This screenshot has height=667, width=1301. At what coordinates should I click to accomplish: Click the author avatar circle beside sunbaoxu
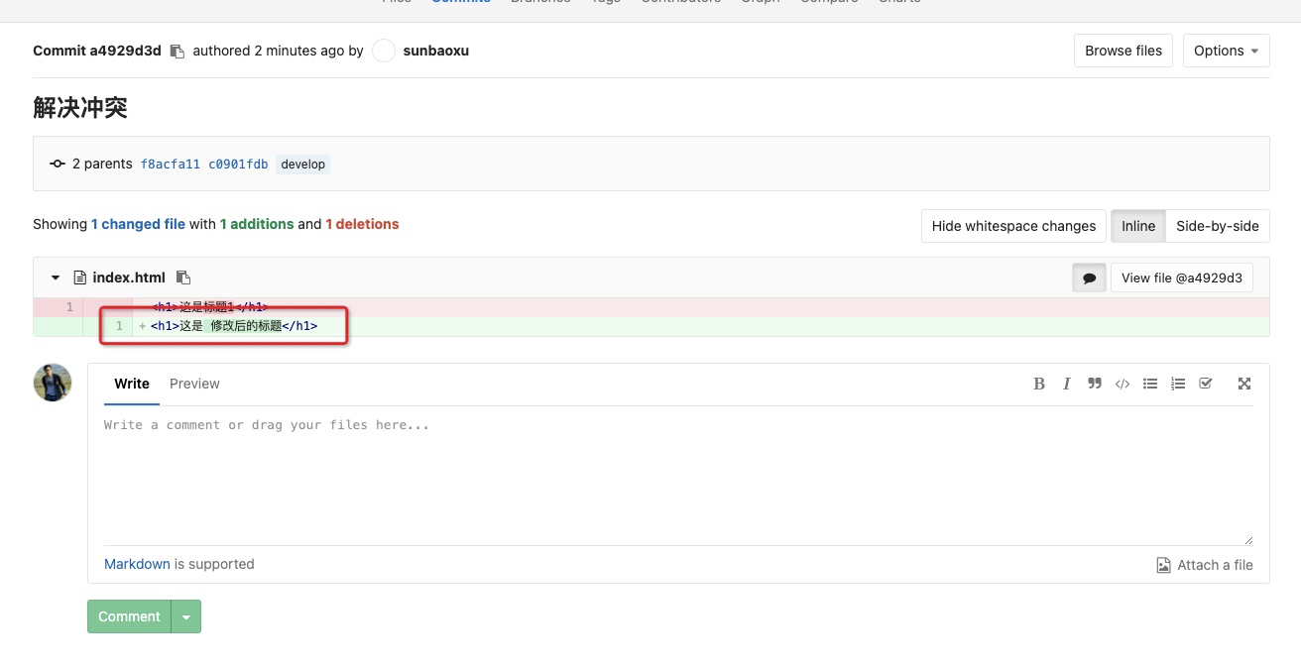(x=384, y=51)
